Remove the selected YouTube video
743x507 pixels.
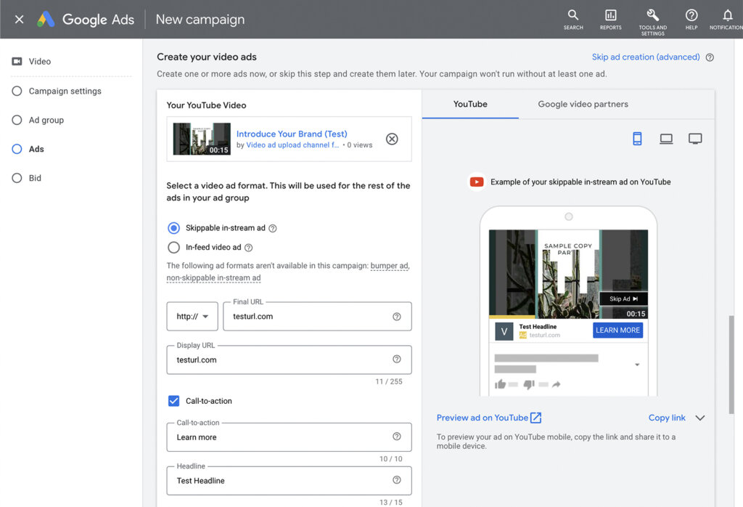392,139
